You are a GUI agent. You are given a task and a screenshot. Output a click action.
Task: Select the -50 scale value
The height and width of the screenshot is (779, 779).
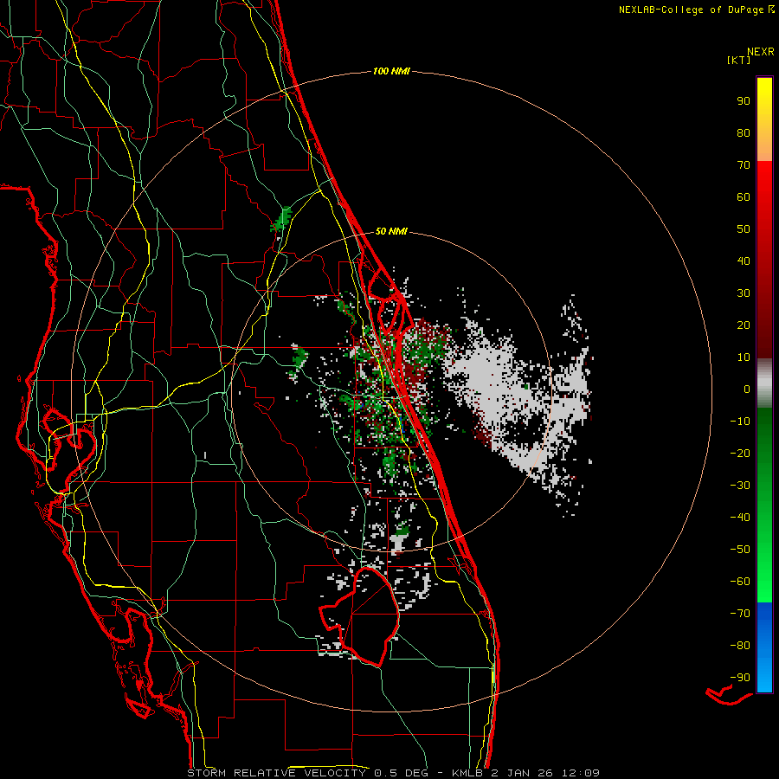pos(740,550)
